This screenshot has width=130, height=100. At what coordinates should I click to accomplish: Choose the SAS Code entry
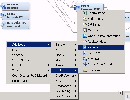101,53
